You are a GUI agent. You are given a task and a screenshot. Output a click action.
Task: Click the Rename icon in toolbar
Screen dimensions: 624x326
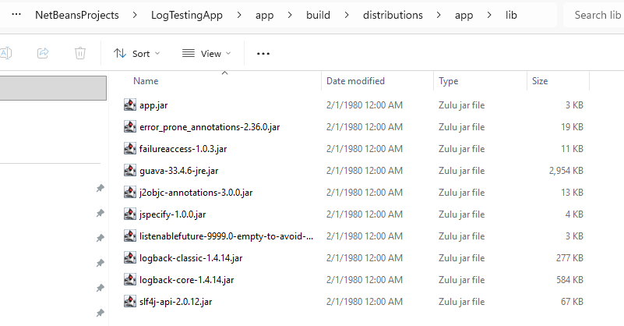tap(5, 54)
